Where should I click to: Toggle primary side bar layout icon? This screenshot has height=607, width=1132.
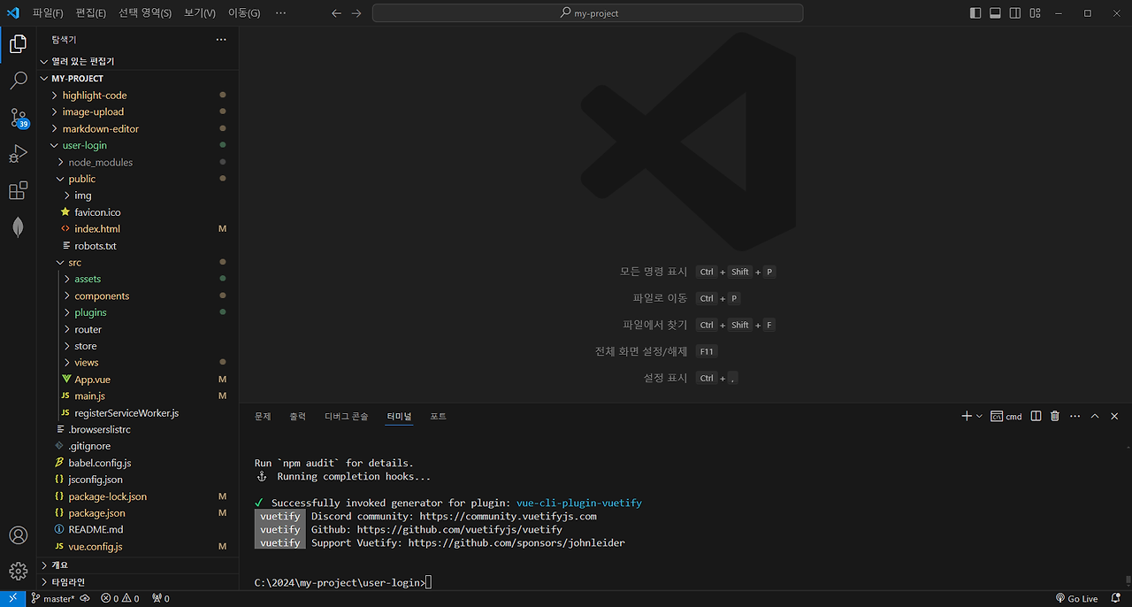pos(975,13)
